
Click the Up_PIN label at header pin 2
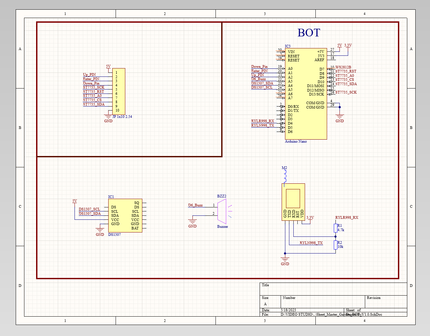coord(89,74)
